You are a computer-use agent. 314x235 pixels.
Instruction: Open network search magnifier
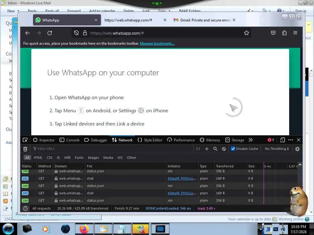click(x=215, y=149)
